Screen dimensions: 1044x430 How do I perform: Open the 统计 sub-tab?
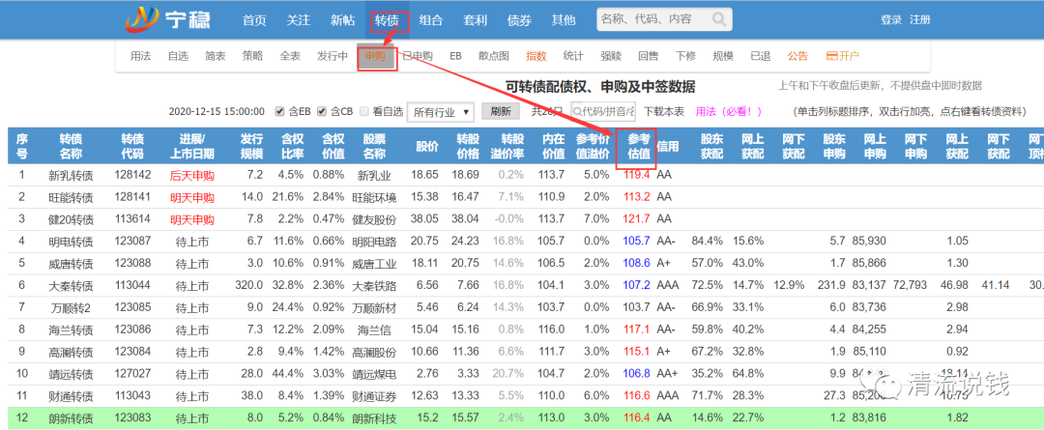pyautogui.click(x=573, y=56)
